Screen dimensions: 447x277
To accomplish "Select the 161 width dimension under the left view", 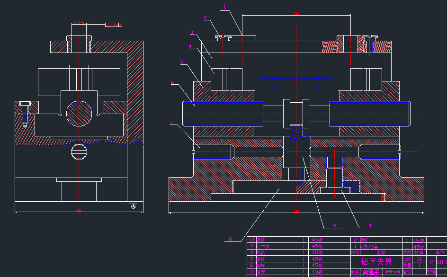I will pyautogui.click(x=79, y=211).
